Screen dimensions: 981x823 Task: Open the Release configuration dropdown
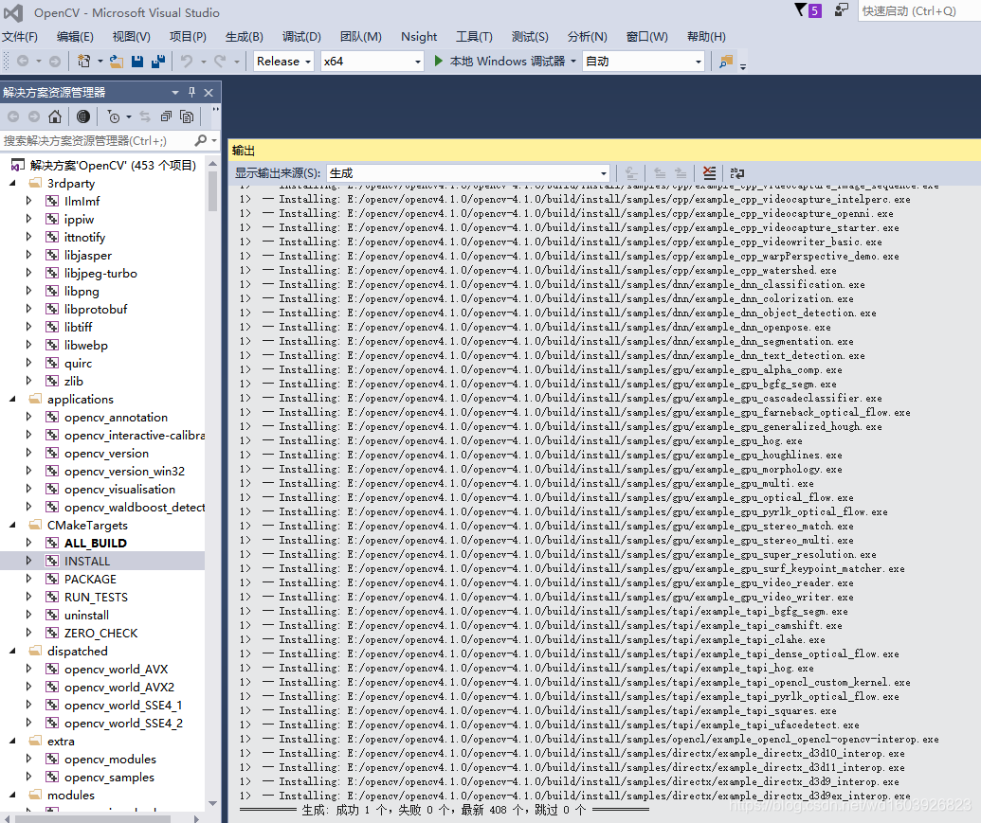pyautogui.click(x=283, y=62)
